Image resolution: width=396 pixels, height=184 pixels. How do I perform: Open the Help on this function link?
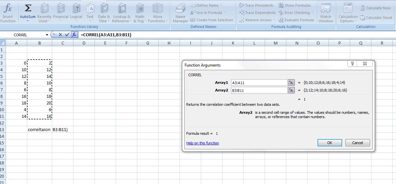tap(202, 143)
